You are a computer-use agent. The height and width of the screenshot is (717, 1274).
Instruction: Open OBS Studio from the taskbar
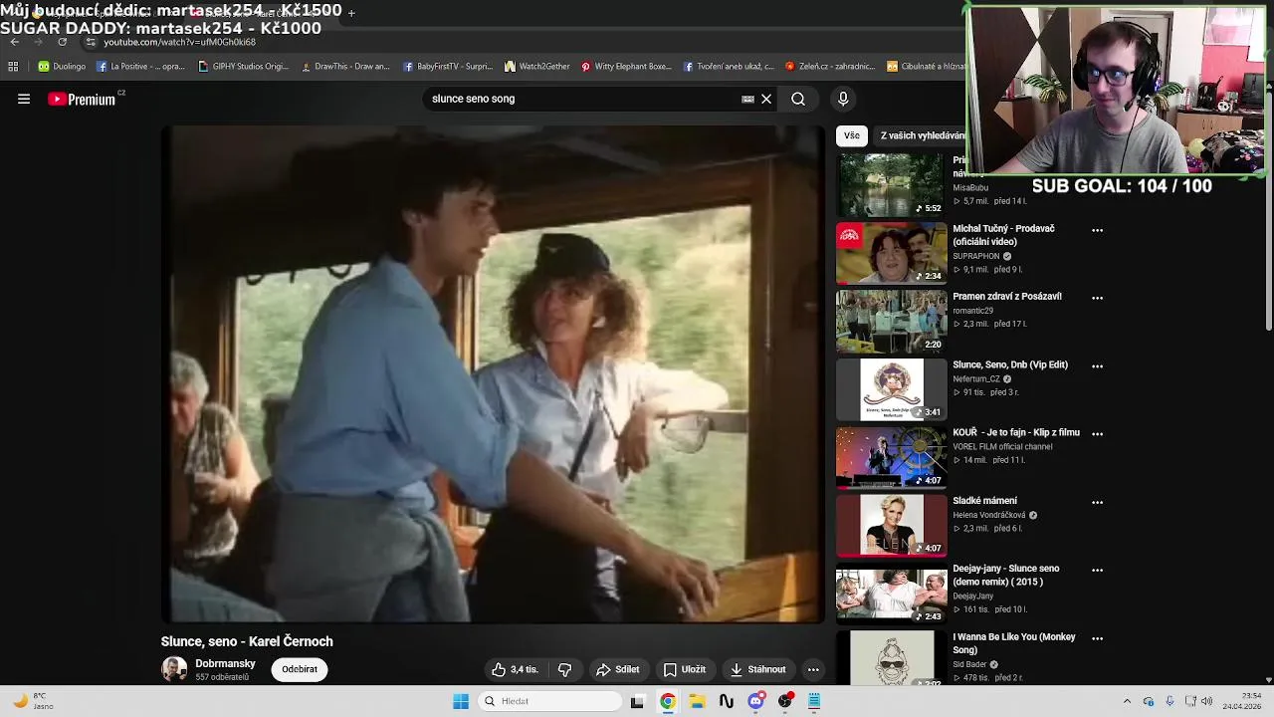786,701
